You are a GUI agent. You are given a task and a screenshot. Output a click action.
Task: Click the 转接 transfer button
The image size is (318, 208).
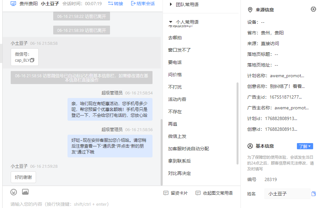(x=116, y=4)
